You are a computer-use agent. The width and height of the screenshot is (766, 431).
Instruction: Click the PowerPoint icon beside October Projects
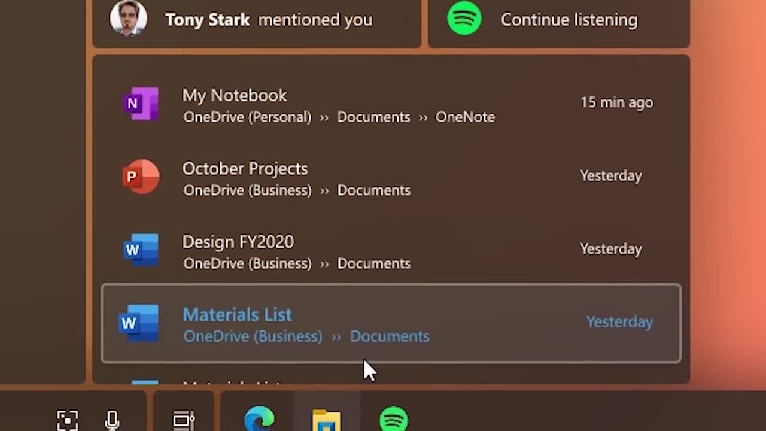[x=141, y=177]
